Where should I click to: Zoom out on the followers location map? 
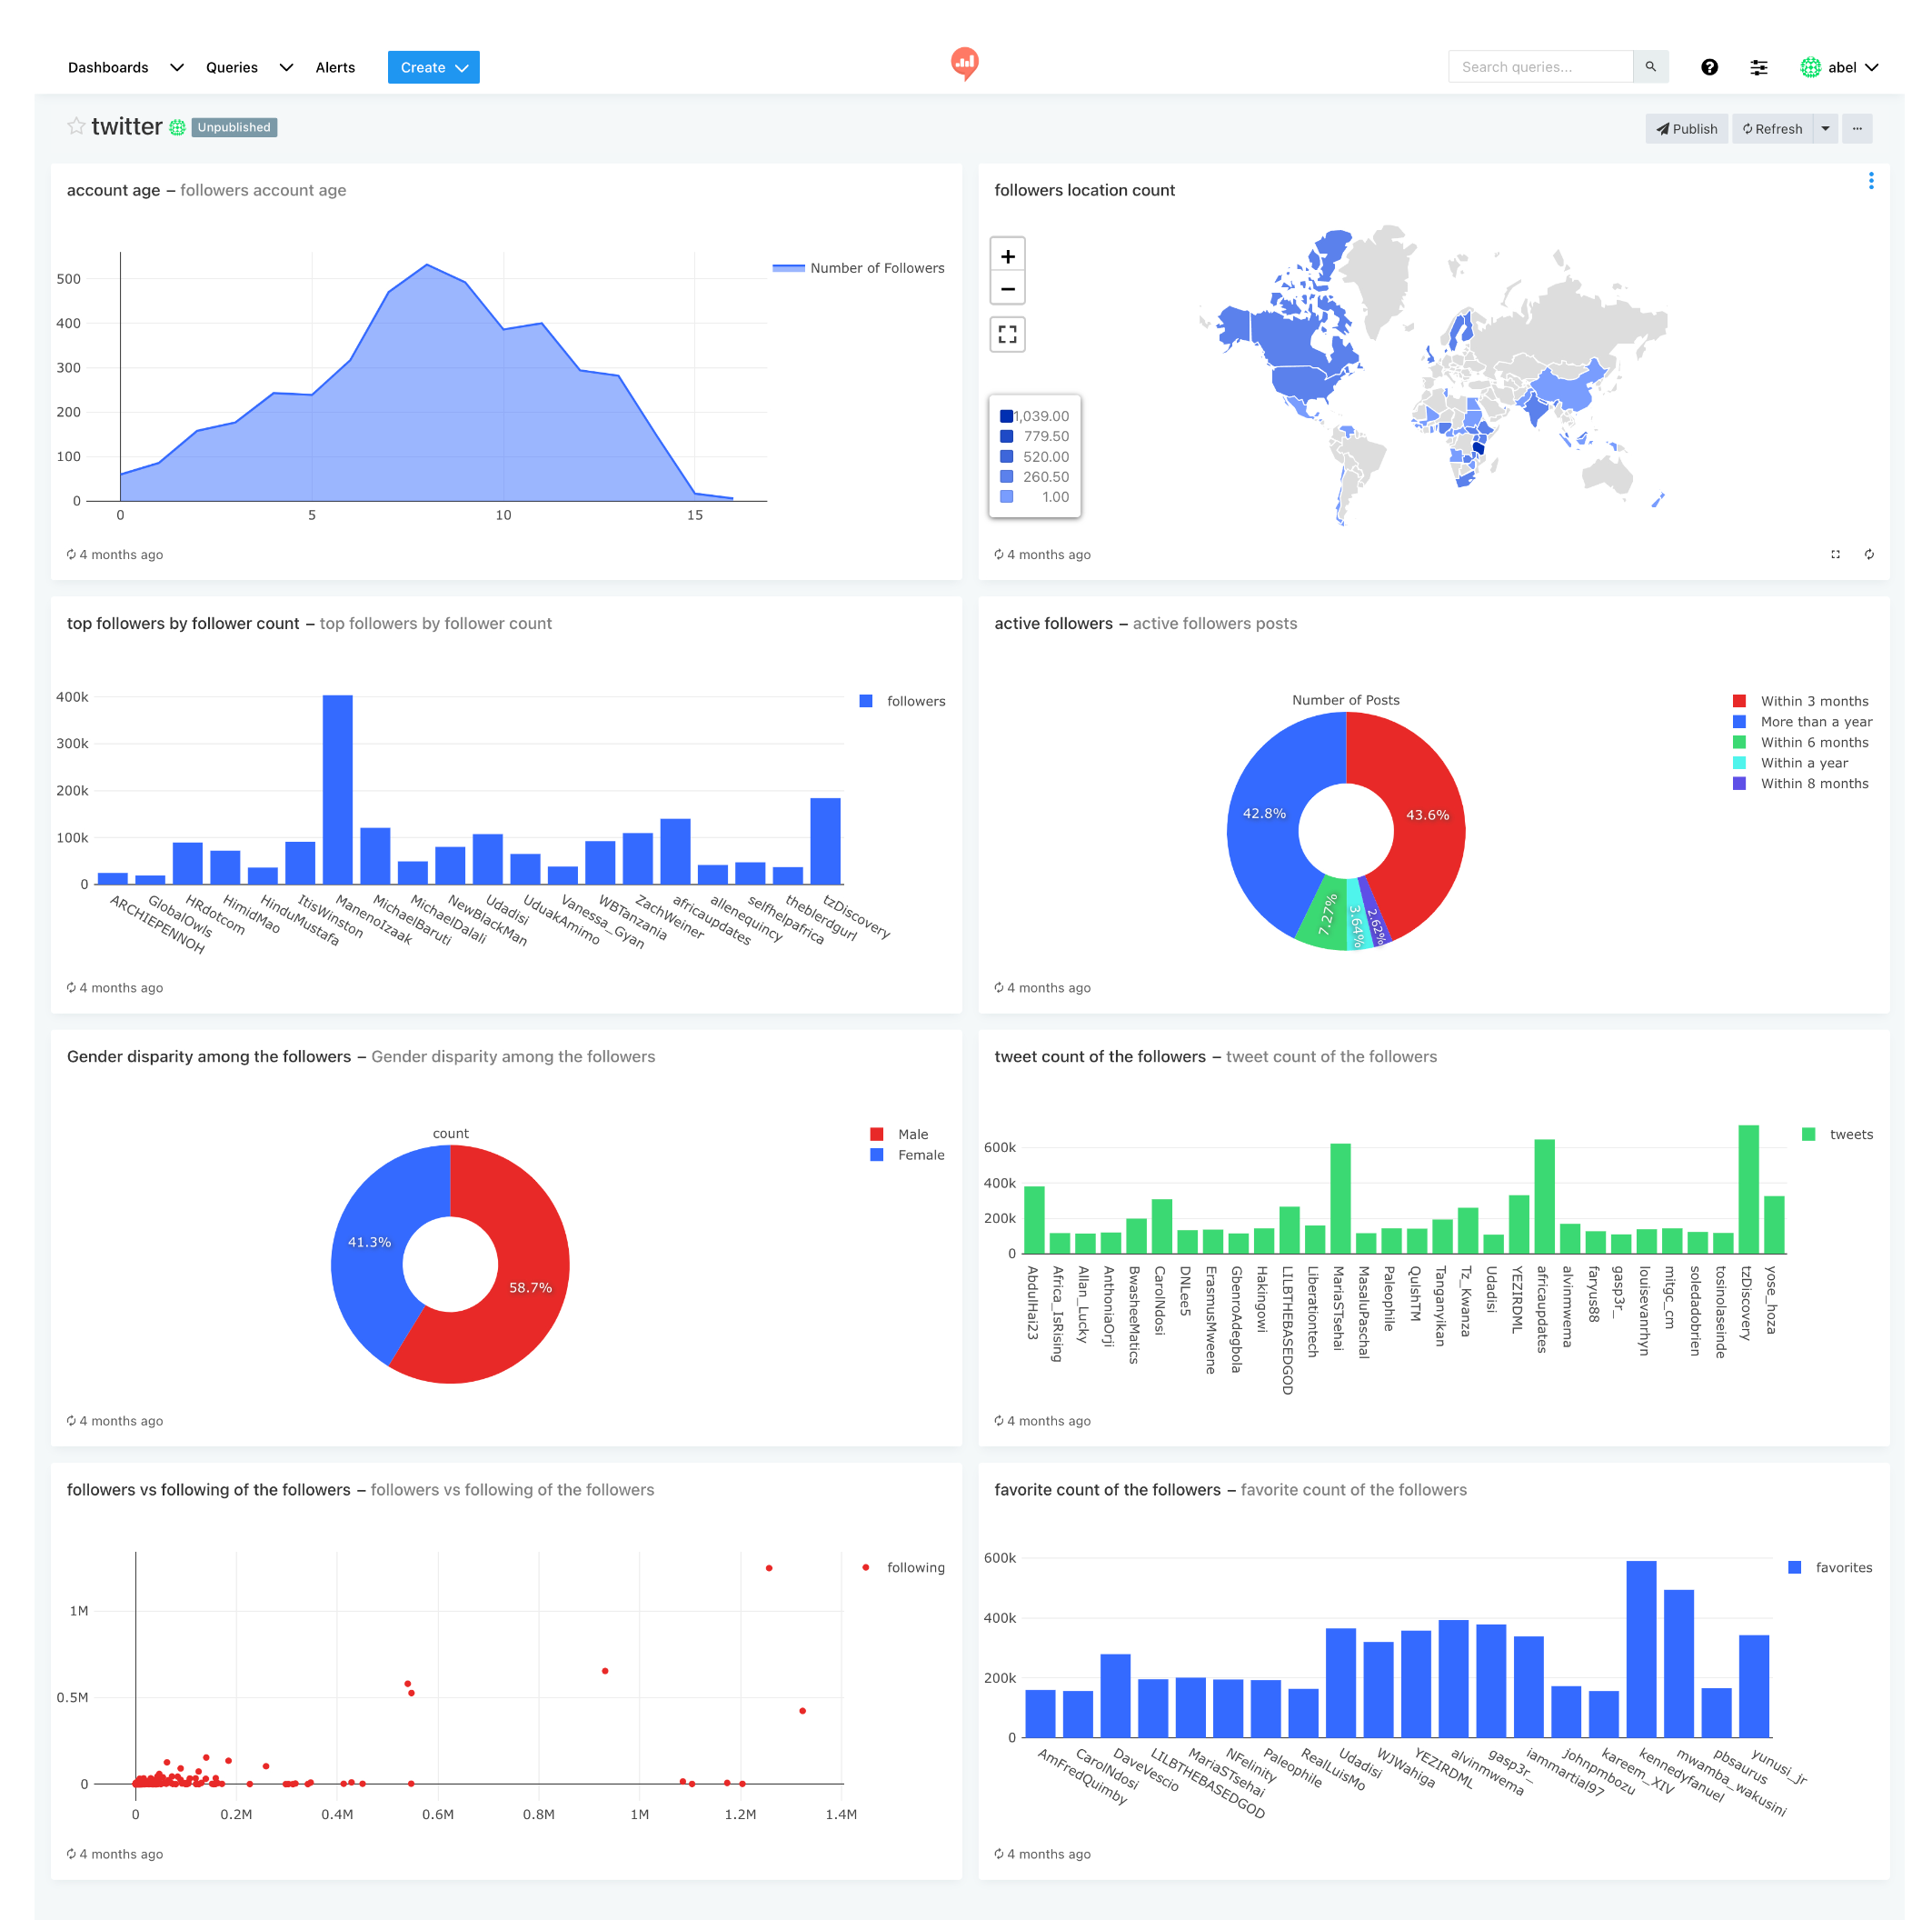(x=1008, y=288)
